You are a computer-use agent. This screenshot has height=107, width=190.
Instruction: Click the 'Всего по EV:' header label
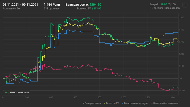point(84,9)
